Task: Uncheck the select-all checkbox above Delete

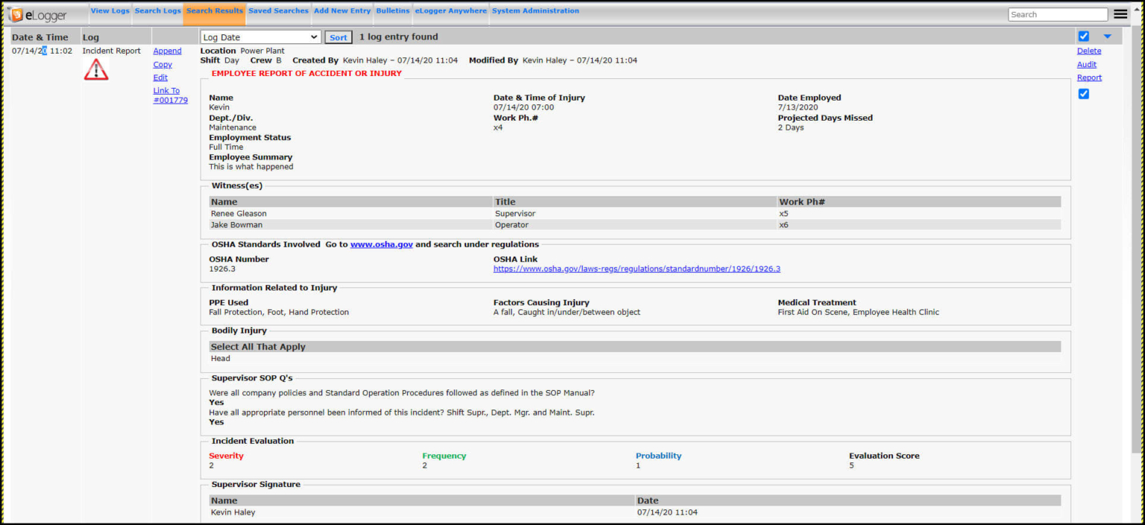Action: [x=1083, y=35]
